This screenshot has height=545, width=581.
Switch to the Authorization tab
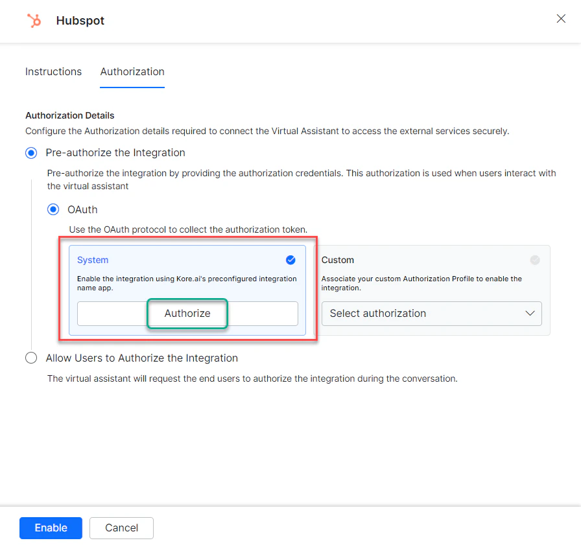[132, 71]
